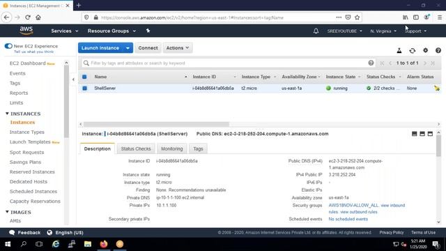446x251 pixels.
Task: Open the Resource Groups dropdown
Action: (111, 31)
